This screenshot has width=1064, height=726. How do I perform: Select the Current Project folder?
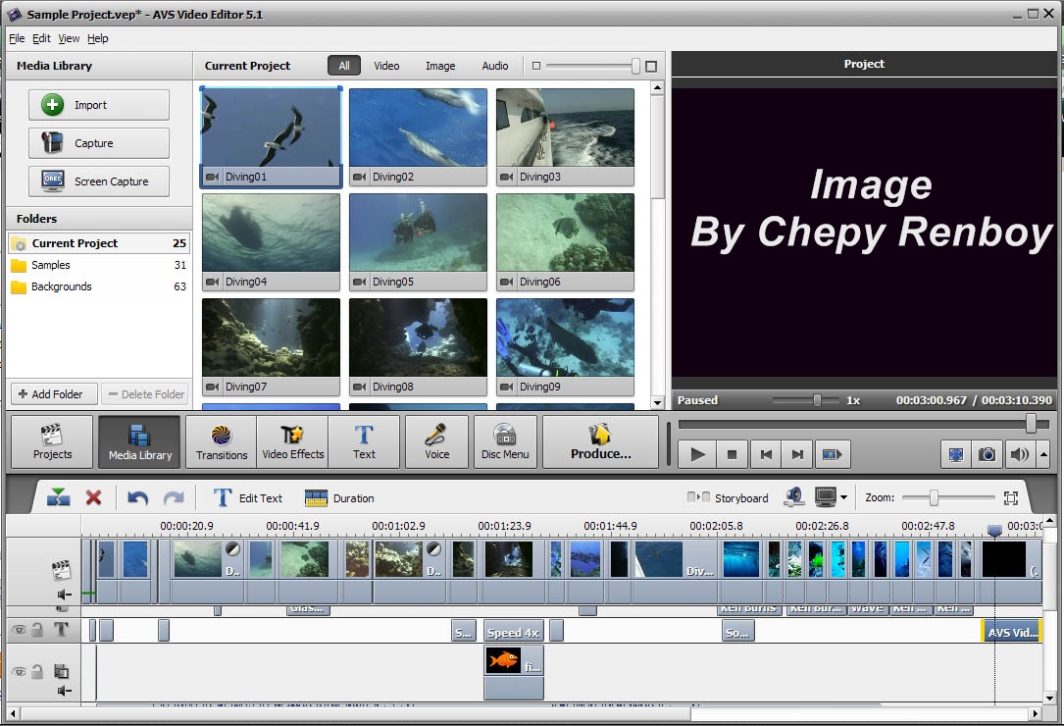pyautogui.click(x=99, y=243)
